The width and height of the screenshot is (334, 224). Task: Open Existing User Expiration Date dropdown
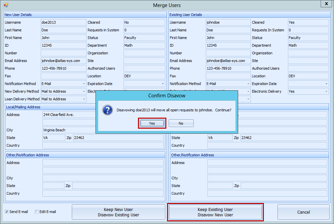point(326,84)
